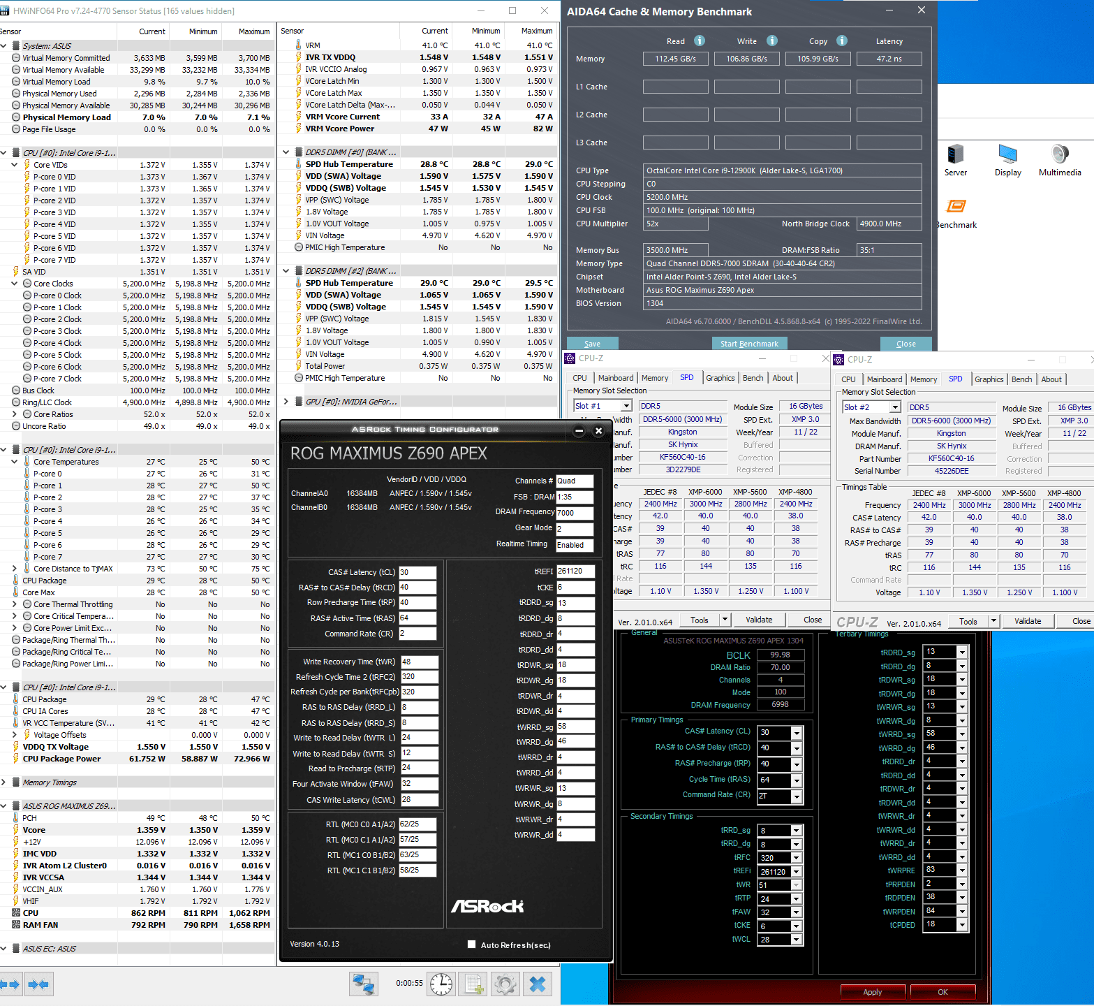Select the CPU Package Power row in HWiNFO
Image resolution: width=1094 pixels, height=1006 pixels.
pos(136,759)
